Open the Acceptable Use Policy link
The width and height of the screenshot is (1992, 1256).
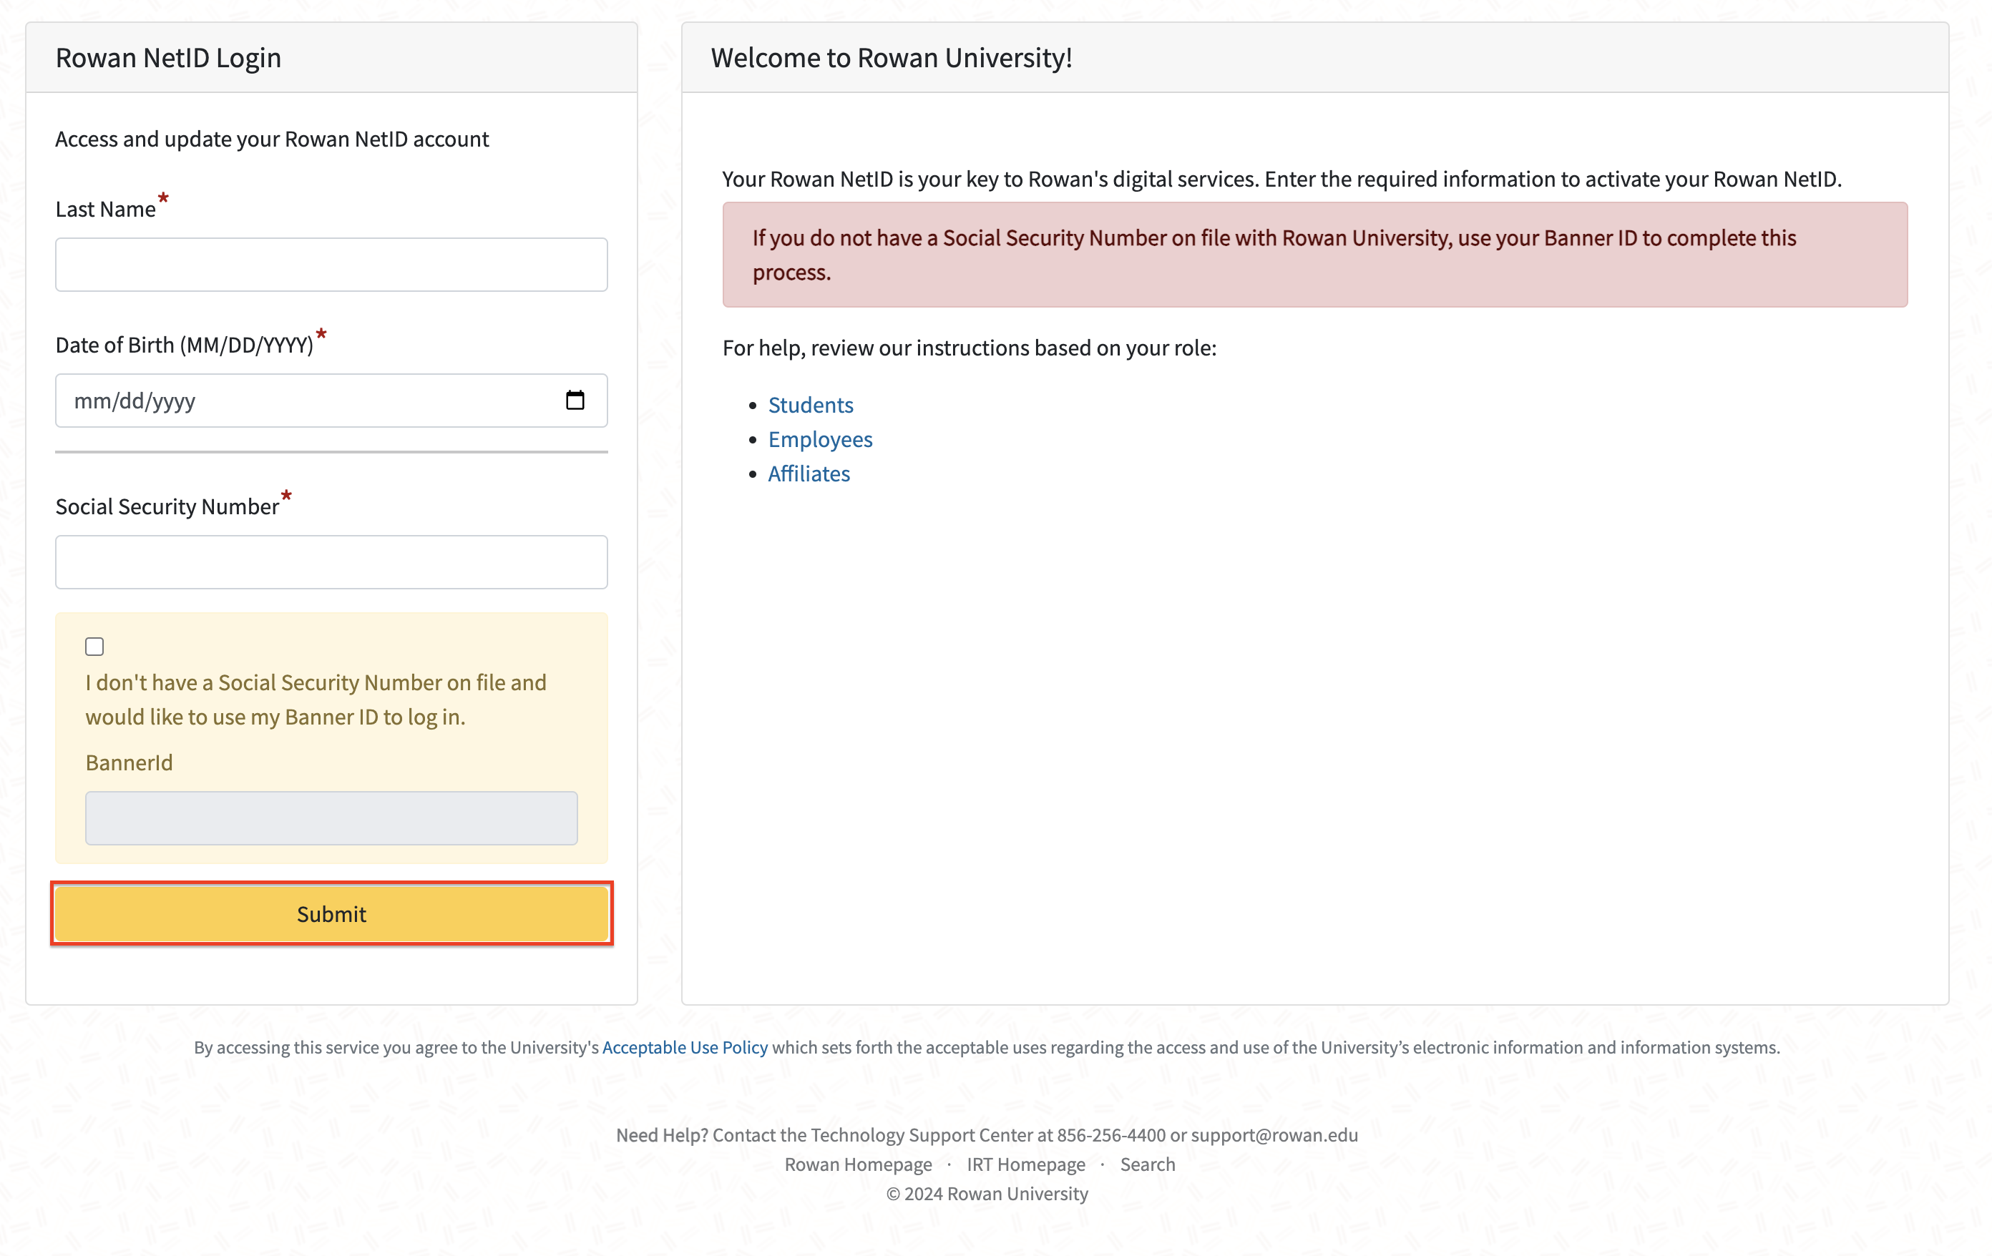[x=685, y=1047]
